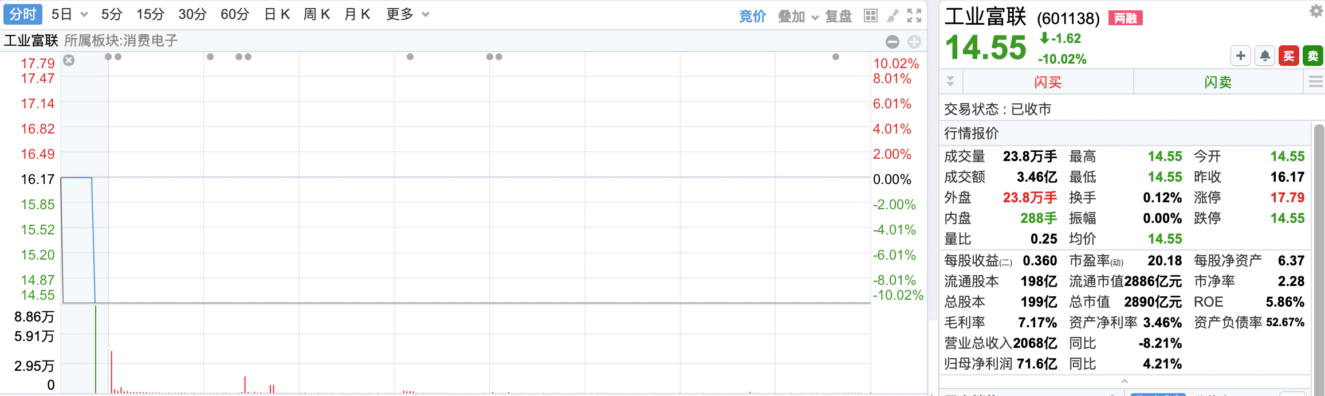Viewport: 1325px width, 396px height.
Task: Click the 归母净利润 71.6亿 value
Action: (x=1037, y=364)
